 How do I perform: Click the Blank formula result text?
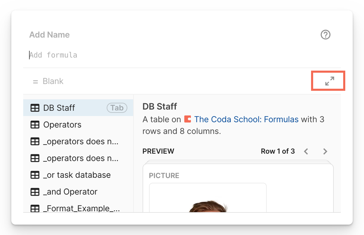pos(53,81)
